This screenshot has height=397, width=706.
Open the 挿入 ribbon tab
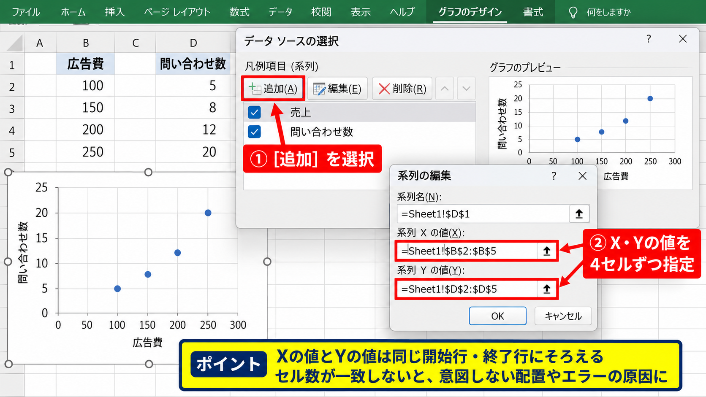click(115, 12)
